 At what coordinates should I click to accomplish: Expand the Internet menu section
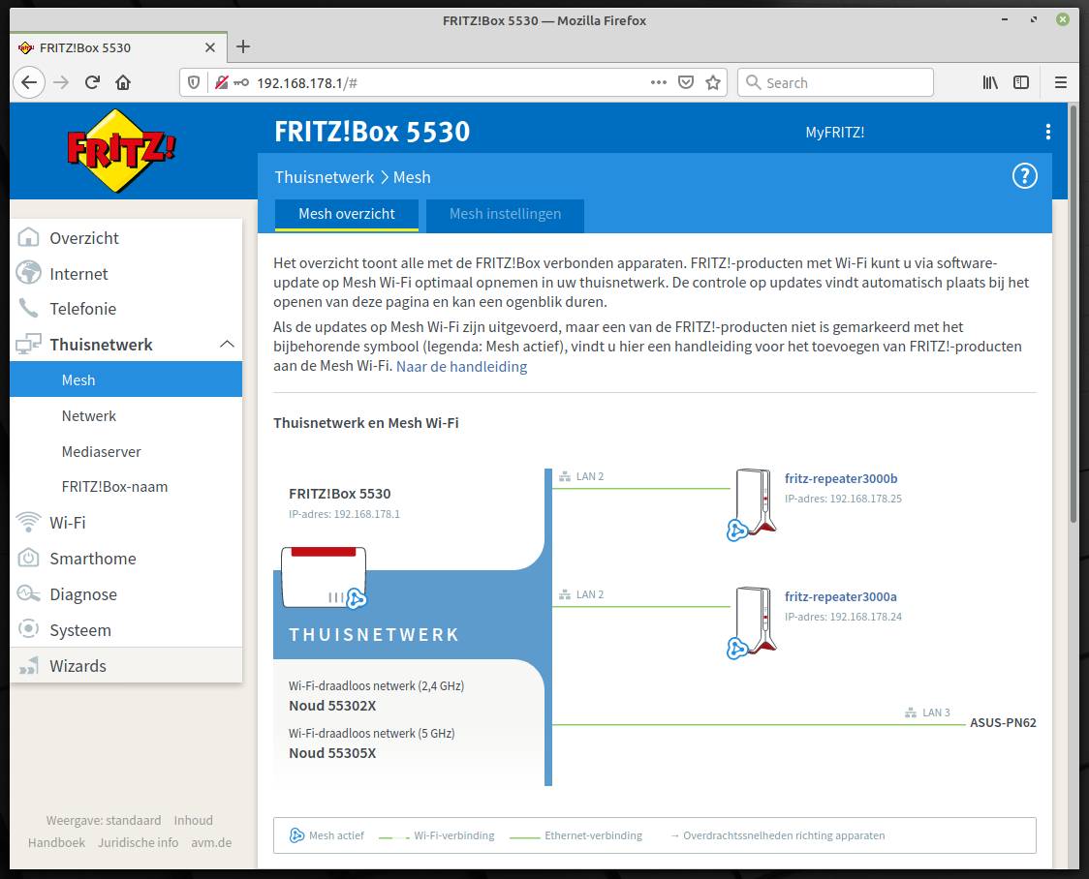pos(78,274)
